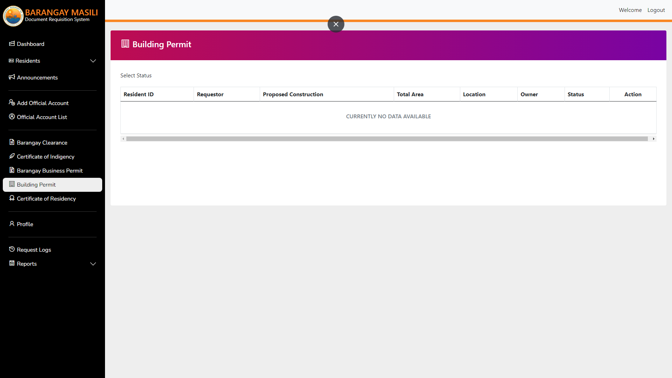Click the horizontal scrollbar right arrow
Viewport: 672px width, 378px height.
(653, 139)
